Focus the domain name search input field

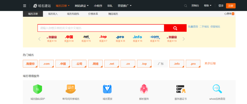pos(101,28)
